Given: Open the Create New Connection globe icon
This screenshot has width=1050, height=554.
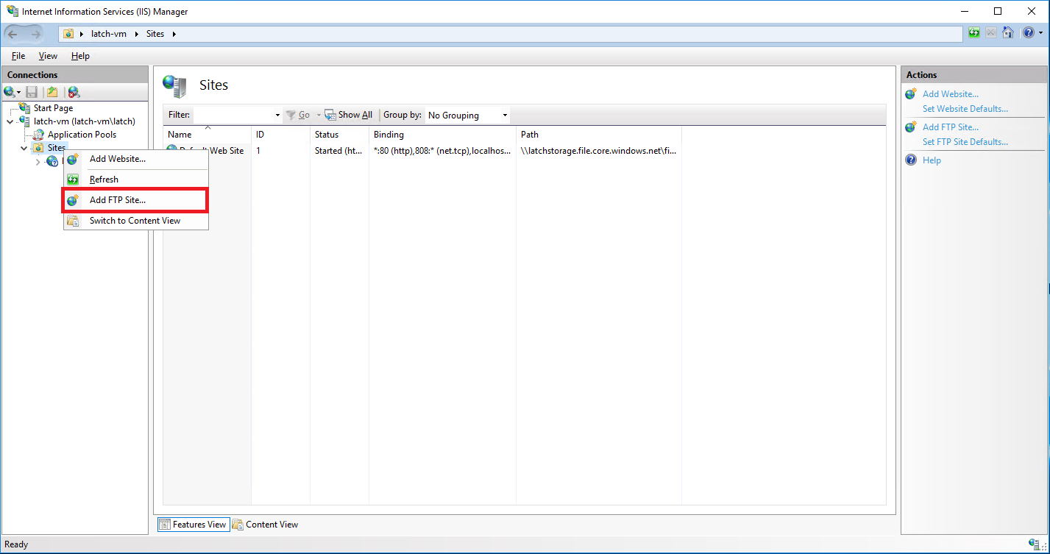Looking at the screenshot, I should 9,92.
